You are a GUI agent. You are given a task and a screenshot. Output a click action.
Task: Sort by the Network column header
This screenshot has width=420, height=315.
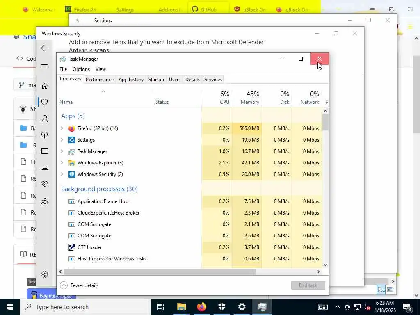(x=307, y=98)
